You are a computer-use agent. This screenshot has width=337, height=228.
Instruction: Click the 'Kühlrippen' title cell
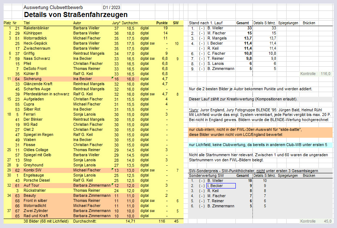[x=33, y=33]
